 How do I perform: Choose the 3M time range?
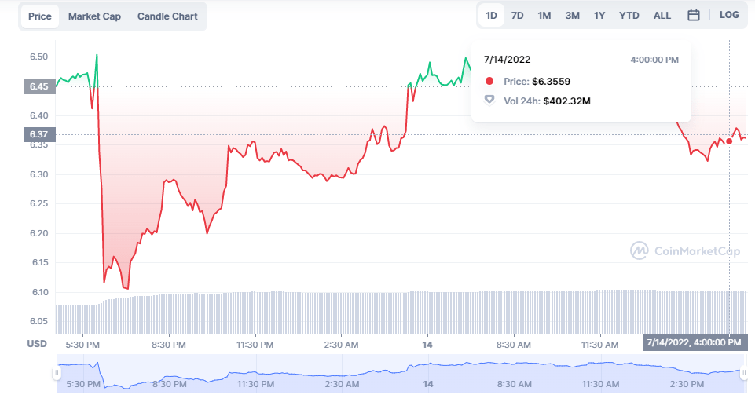[572, 15]
